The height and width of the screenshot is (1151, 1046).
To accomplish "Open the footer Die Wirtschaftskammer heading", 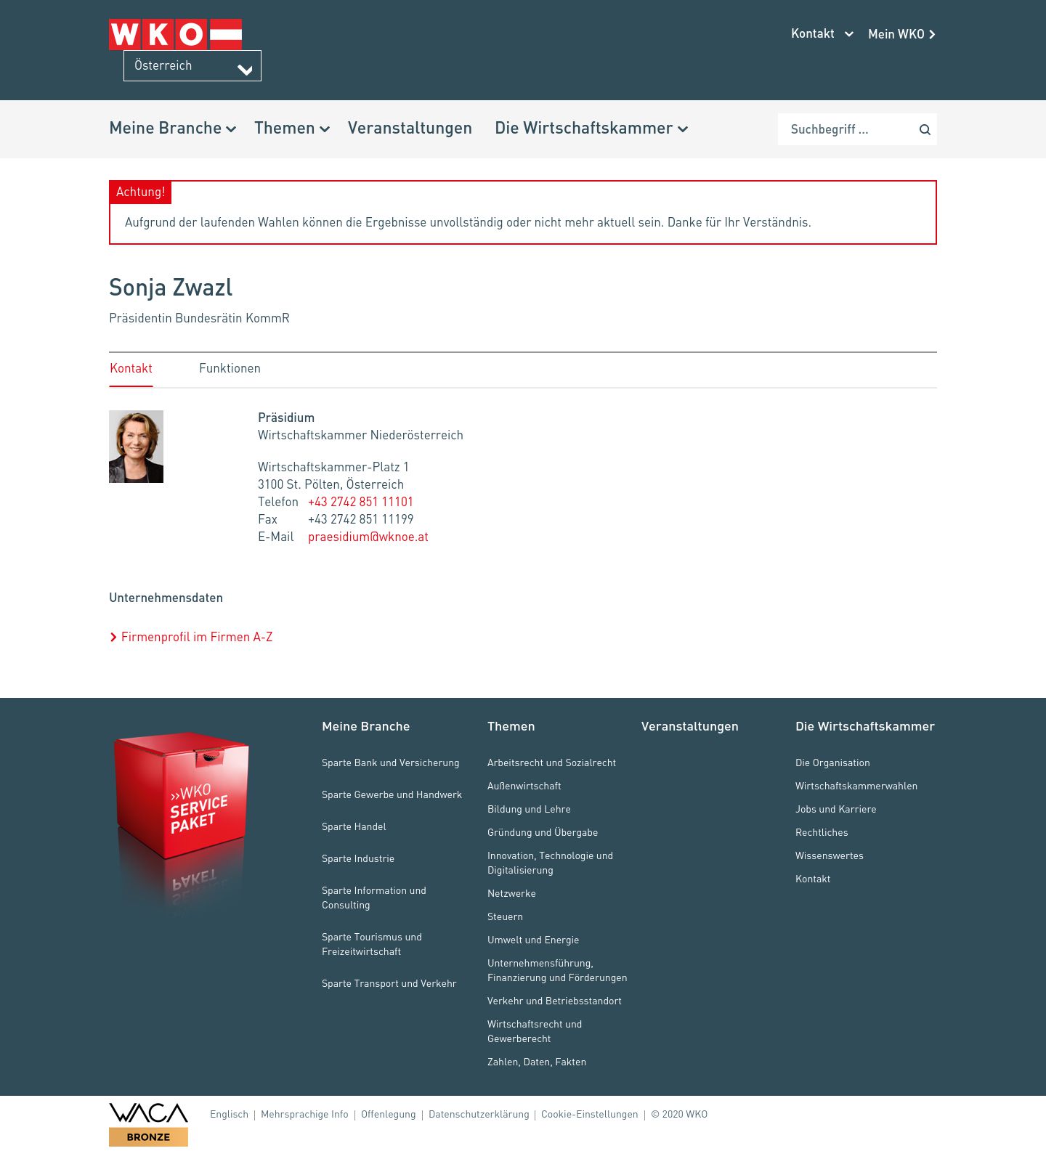I will tap(864, 726).
